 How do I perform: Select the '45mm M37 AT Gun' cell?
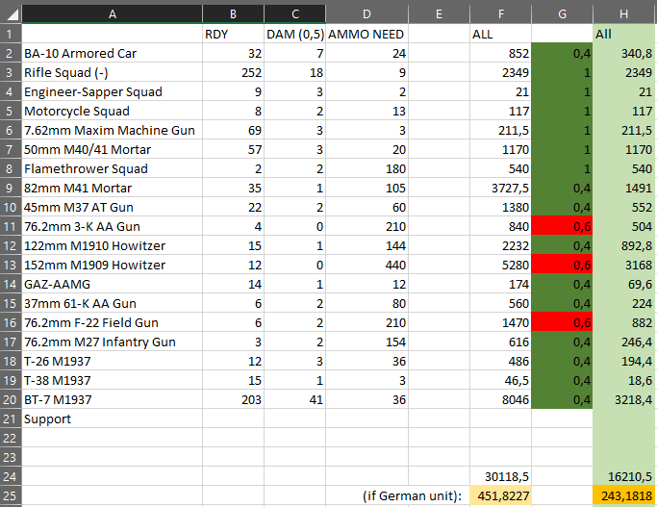112,208
